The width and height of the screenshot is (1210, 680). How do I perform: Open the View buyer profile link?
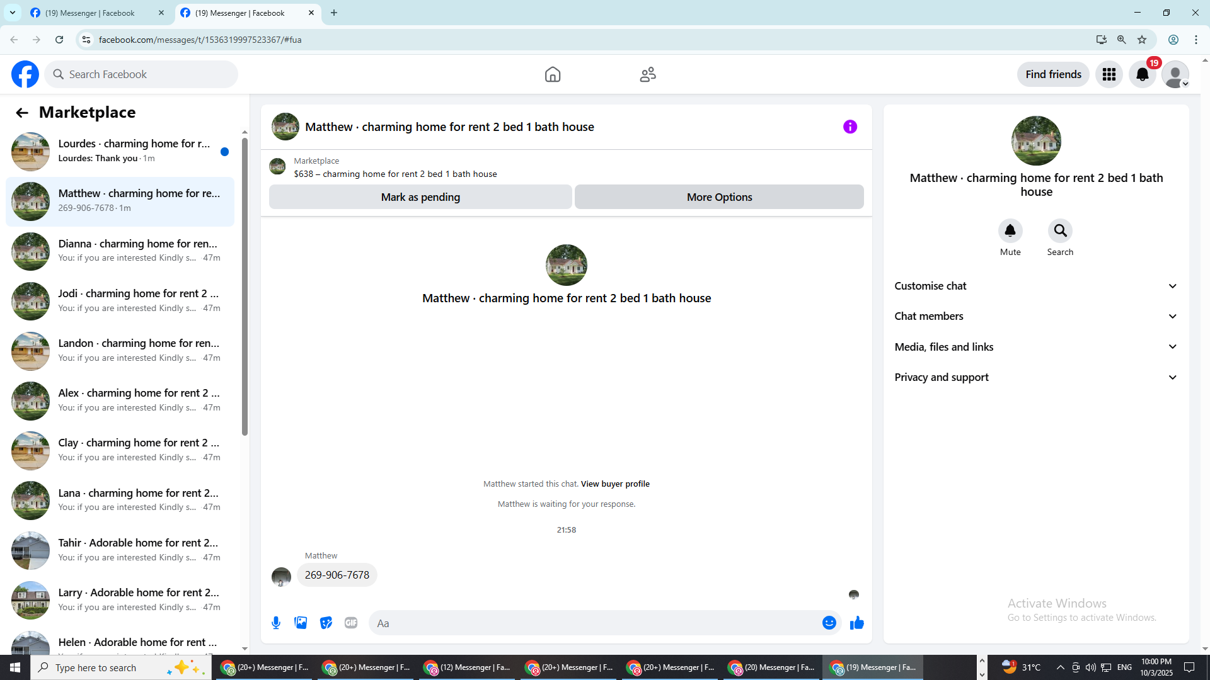point(615,484)
